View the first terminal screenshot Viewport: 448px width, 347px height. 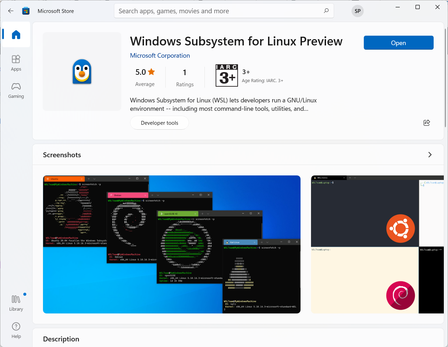tap(172, 244)
